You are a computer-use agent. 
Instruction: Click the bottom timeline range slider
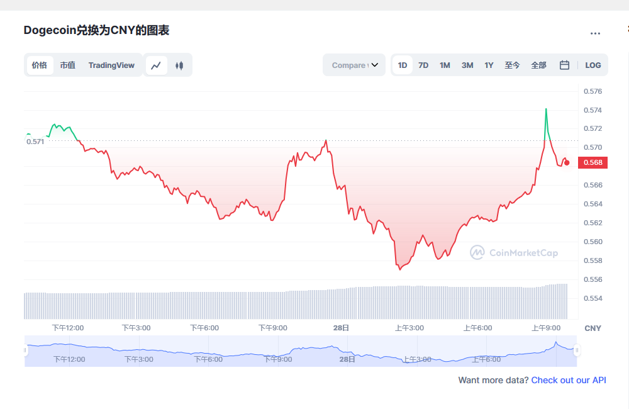click(x=299, y=350)
